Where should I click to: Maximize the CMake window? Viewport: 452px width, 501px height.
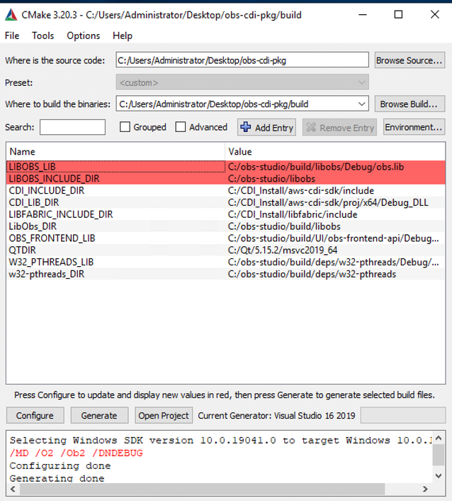point(398,15)
